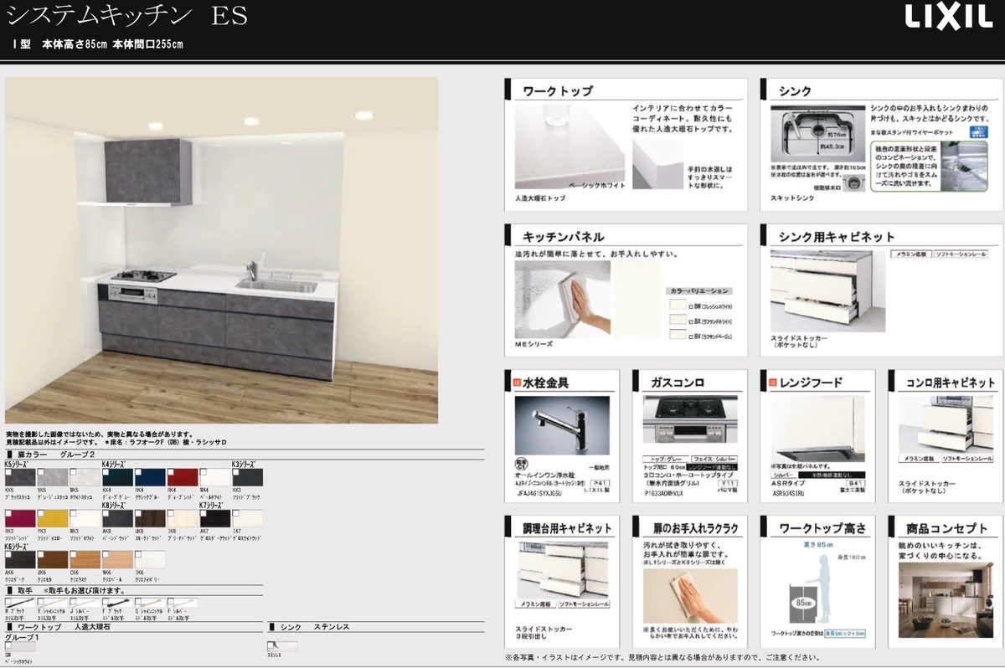The width and height of the screenshot is (1005, 668).
Task: Click the シンク用キャビネット section header
Action: point(837,237)
